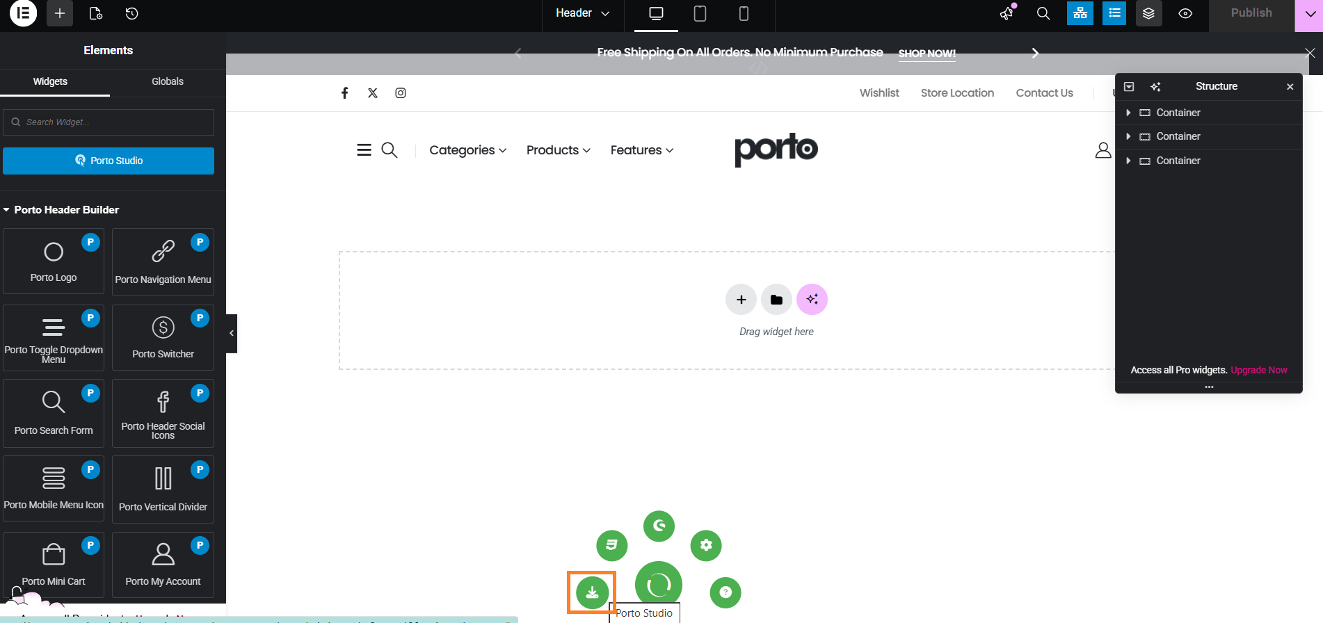The height and width of the screenshot is (623, 1323).
Task: Select the Porto Mini Cart widget
Action: pos(54,564)
